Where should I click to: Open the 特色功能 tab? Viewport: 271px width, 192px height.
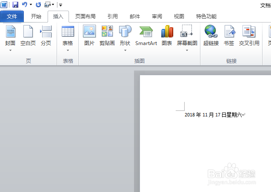206,17
